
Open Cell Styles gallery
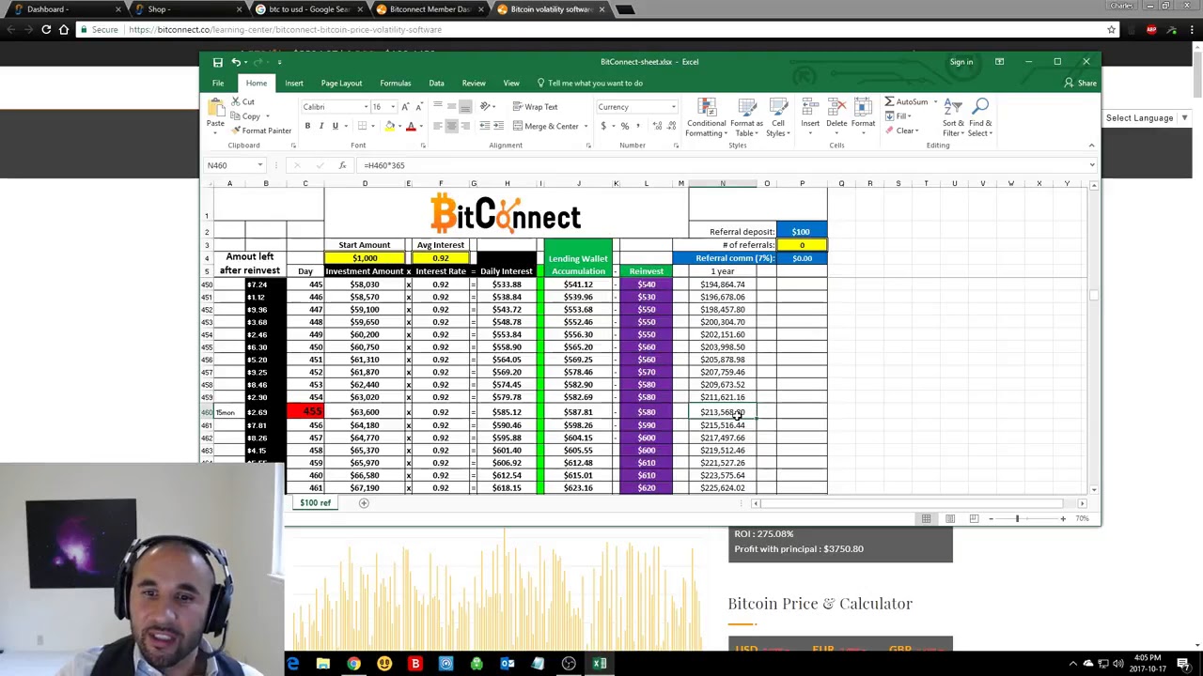pos(777,117)
